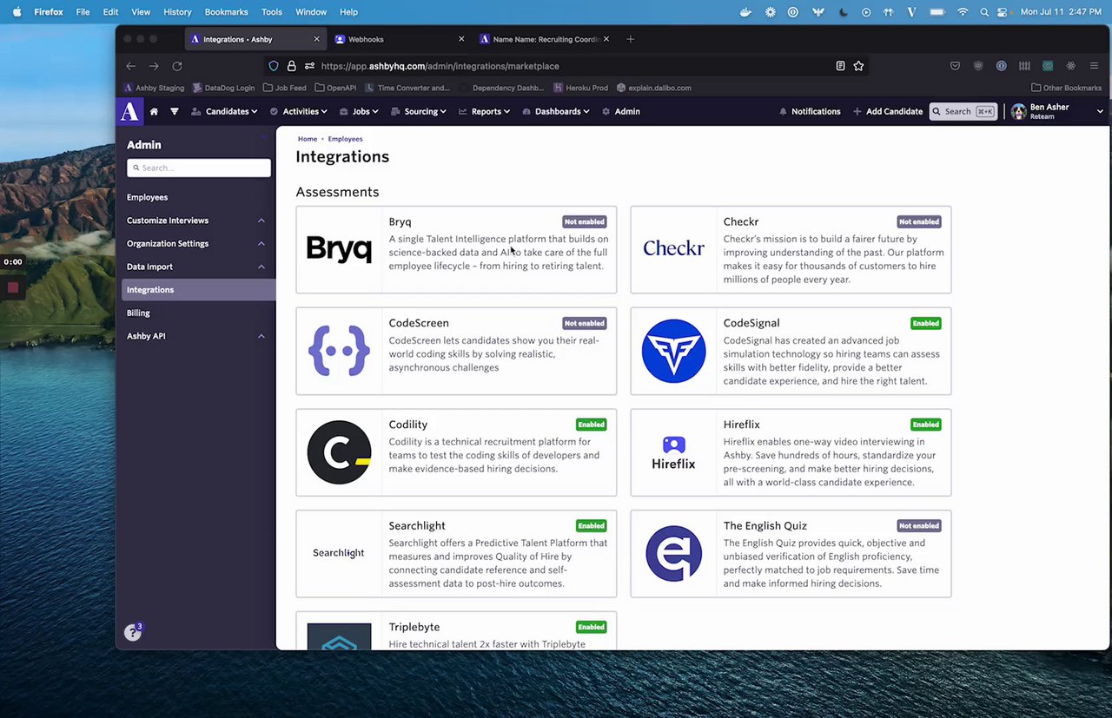Bookmark this page with the star
1112x718 pixels.
(x=858, y=66)
